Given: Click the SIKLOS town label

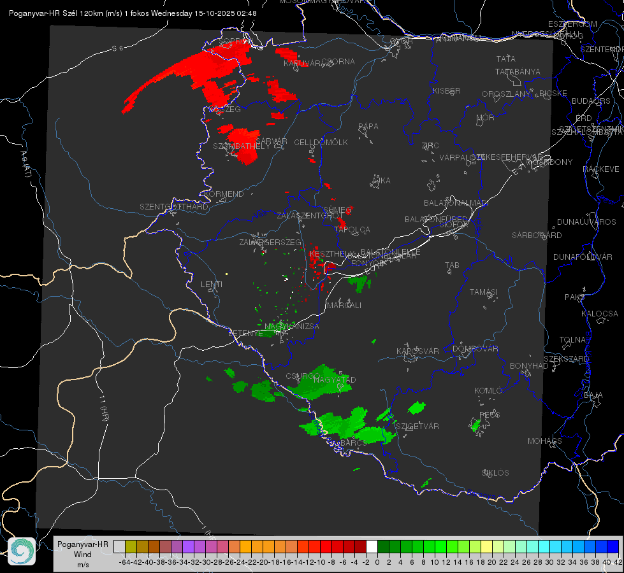Looking at the screenshot, I should click(x=495, y=473).
